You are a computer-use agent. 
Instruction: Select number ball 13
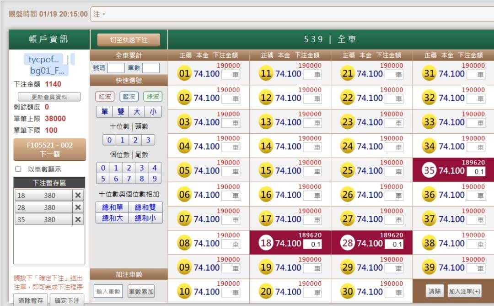(x=266, y=122)
